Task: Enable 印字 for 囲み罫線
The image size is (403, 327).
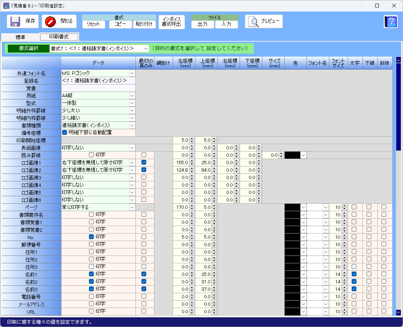Action: 91,155
